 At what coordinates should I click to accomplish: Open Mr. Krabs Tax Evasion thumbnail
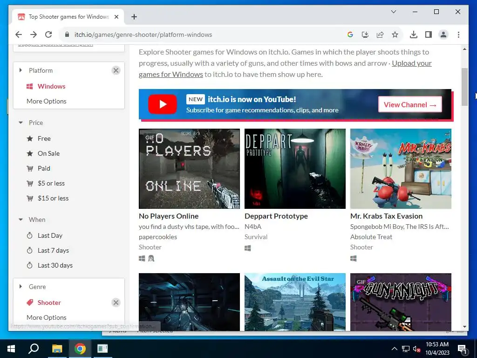point(401,169)
